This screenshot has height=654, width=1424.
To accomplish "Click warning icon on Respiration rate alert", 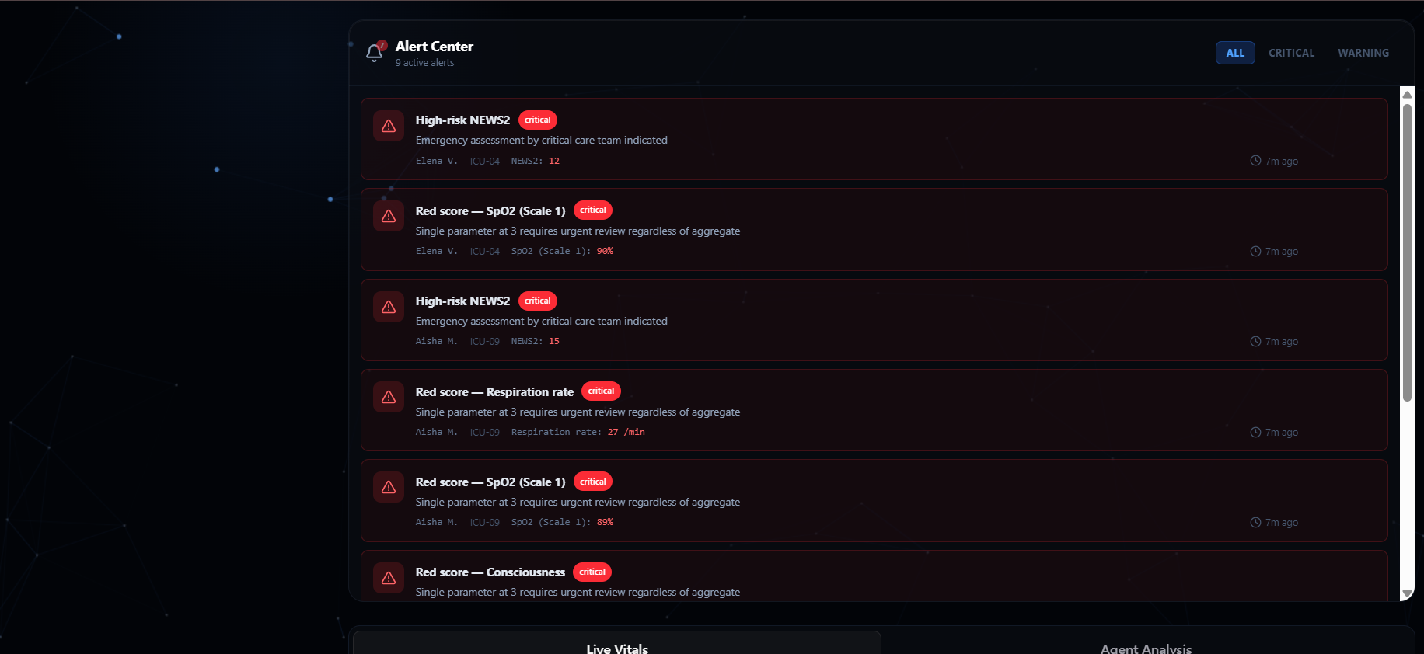I will (389, 397).
